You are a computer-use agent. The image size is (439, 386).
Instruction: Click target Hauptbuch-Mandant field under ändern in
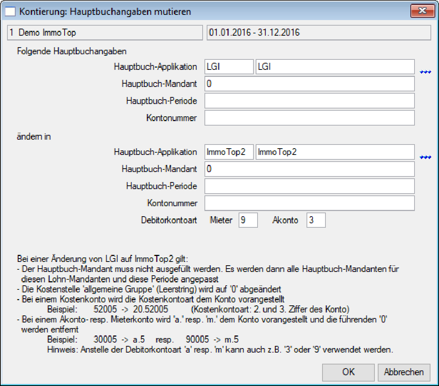309,169
